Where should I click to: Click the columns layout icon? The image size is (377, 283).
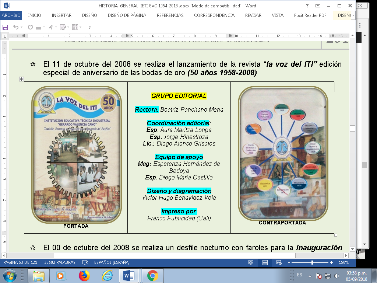pyautogui.click(x=75, y=27)
